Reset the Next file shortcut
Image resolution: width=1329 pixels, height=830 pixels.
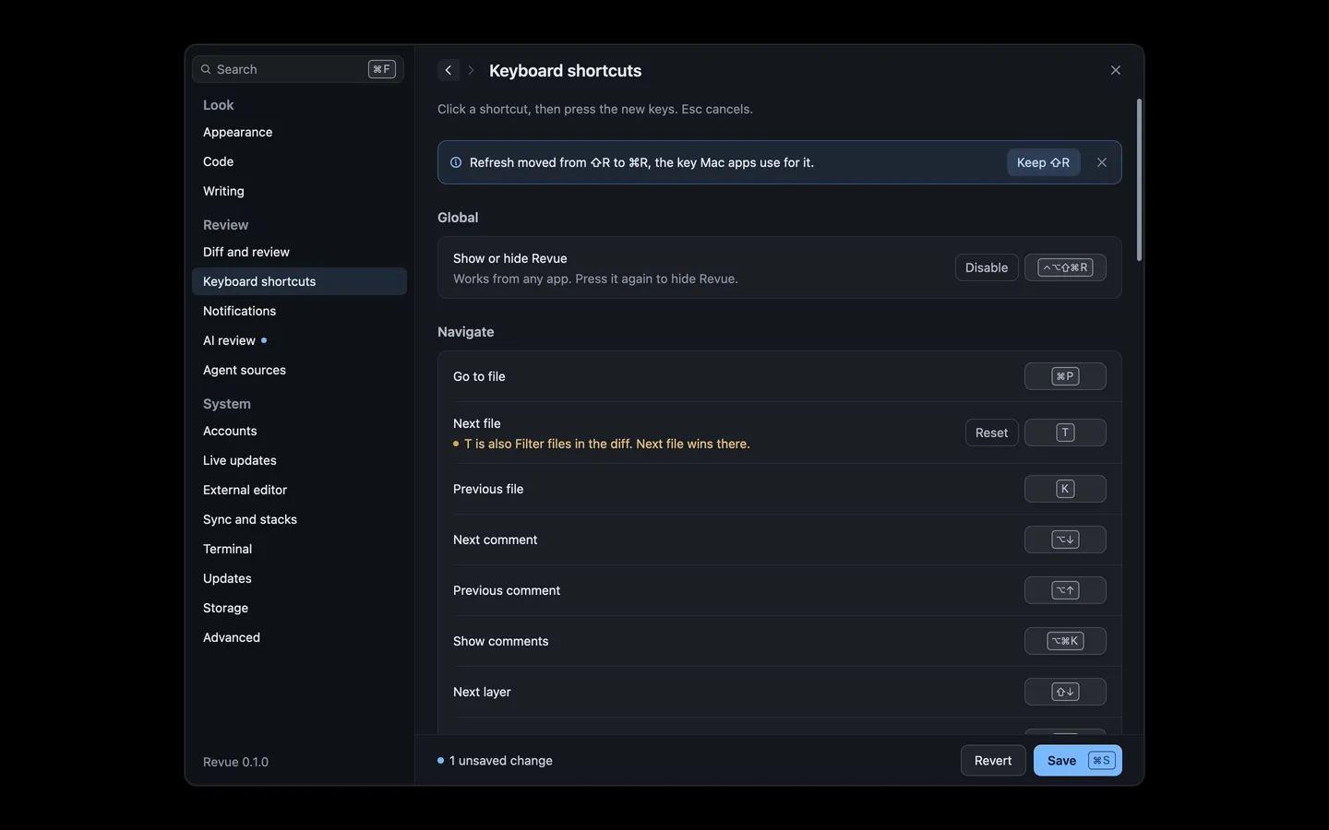tap(991, 433)
